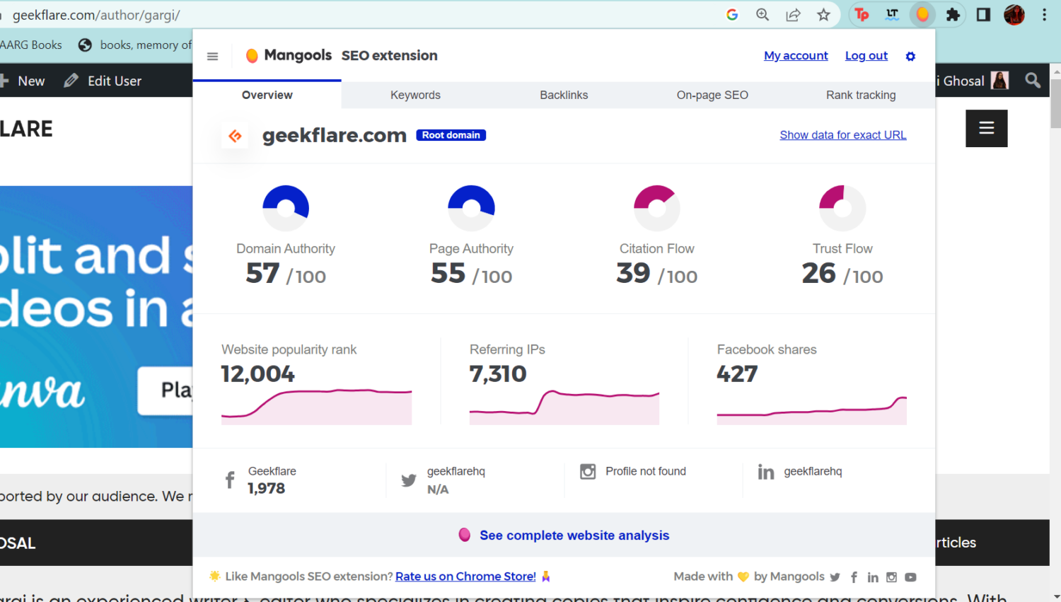Click the Facebook shares trend chart
1061x602 pixels.
(811, 410)
